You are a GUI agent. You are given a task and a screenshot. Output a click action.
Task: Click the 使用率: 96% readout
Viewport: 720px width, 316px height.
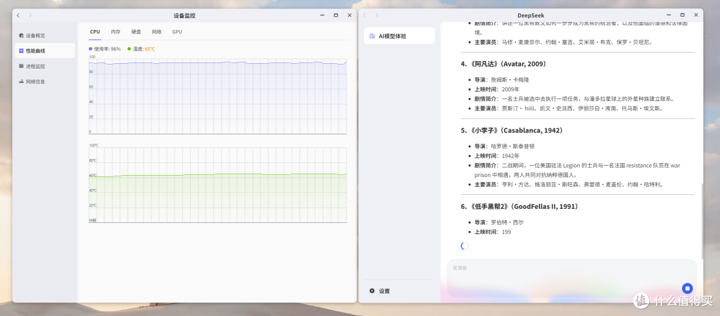click(107, 49)
